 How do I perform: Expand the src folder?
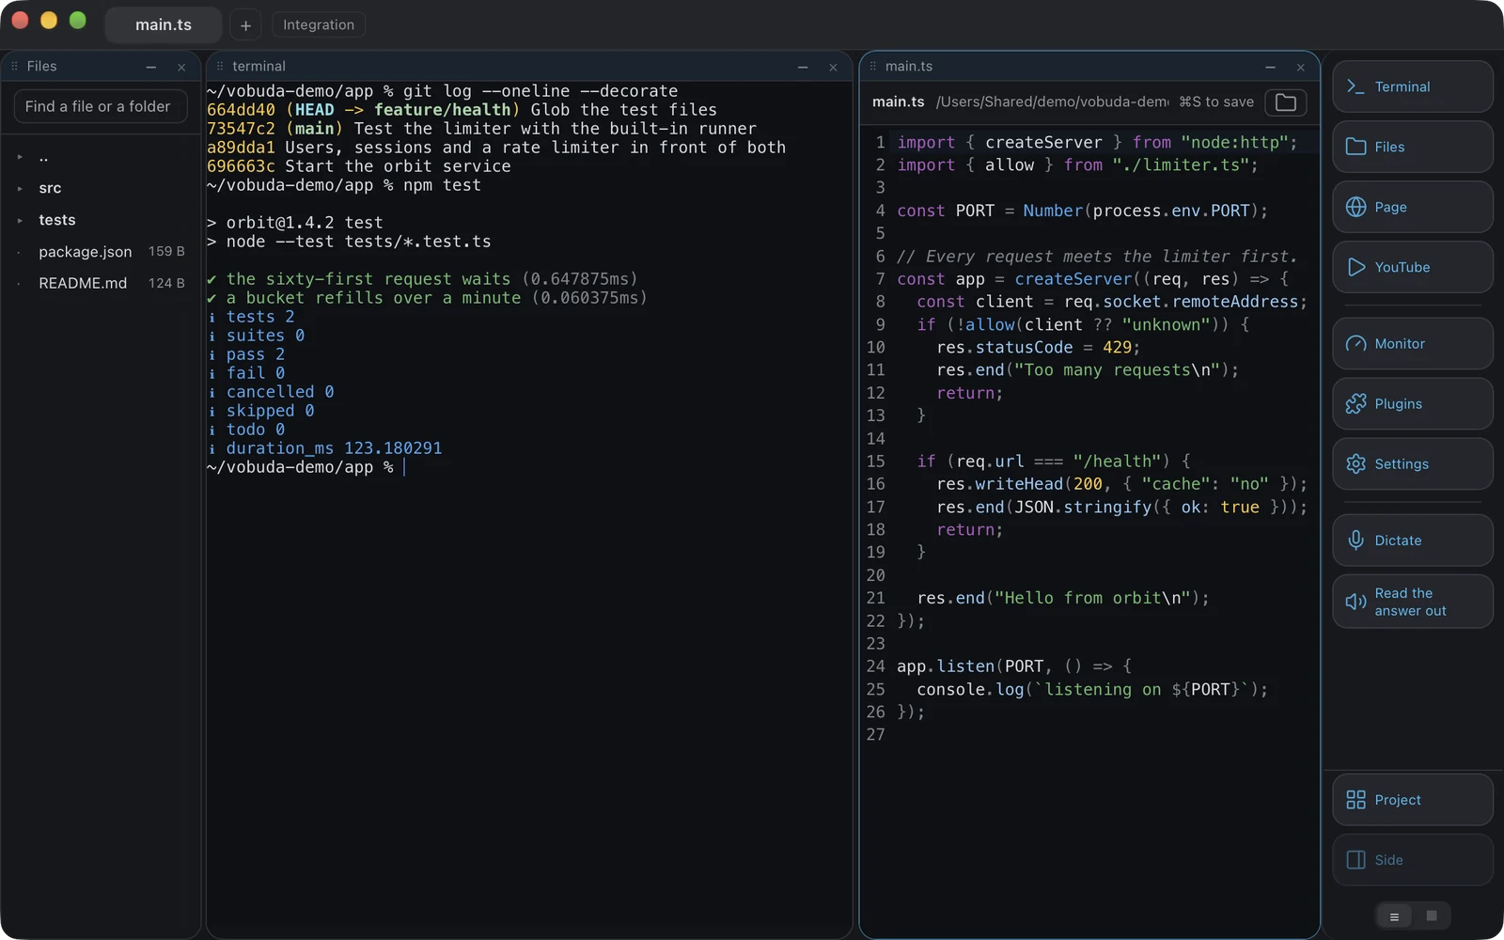101,188
